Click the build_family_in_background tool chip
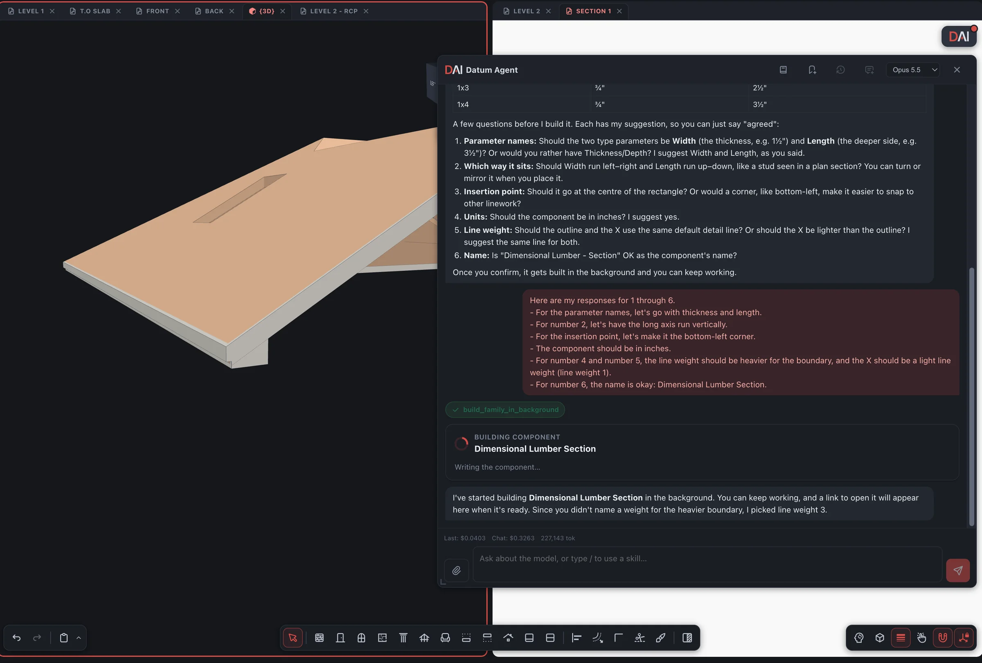Viewport: 982px width, 663px height. pyautogui.click(x=505, y=409)
